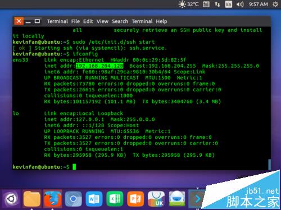Viewport: 281px width, 210px height.
Task: Open the Word app in dock
Action: (x=94, y=199)
